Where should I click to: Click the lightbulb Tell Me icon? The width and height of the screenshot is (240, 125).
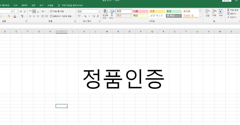point(59,6)
